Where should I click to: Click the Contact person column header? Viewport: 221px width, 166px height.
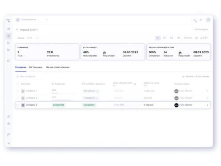click(x=182, y=84)
